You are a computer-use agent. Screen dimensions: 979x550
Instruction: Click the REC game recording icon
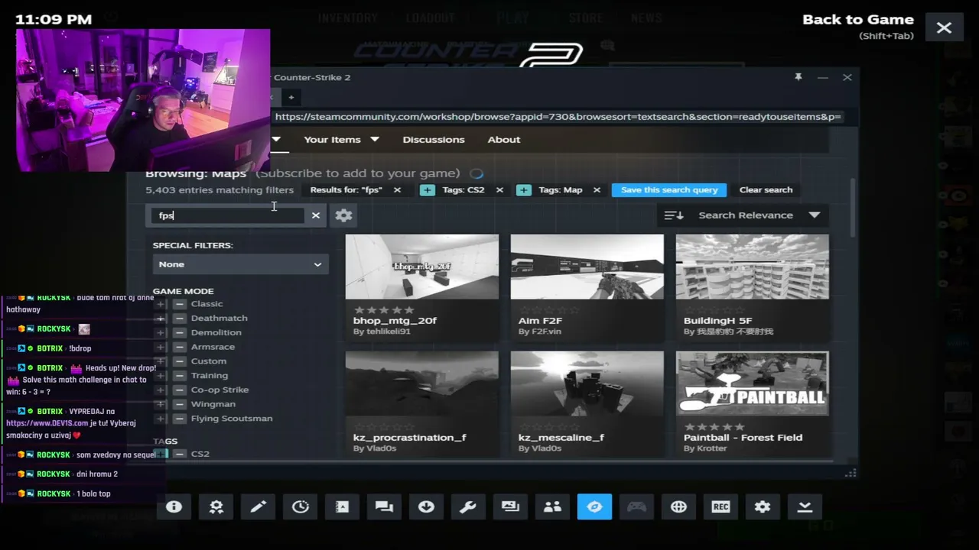click(720, 506)
